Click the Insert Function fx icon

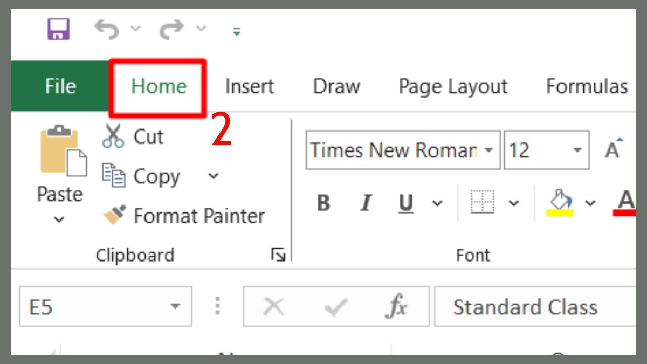(x=396, y=306)
